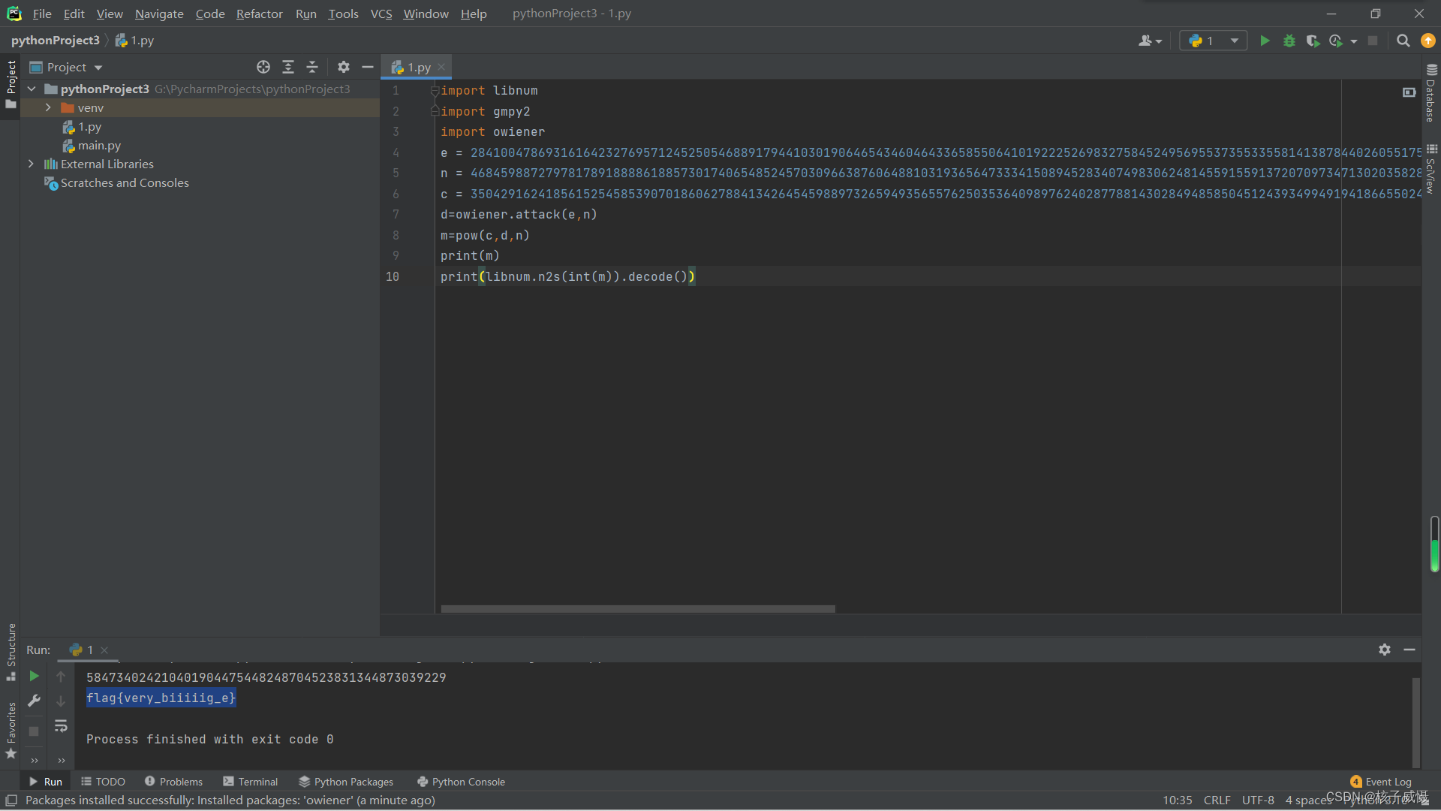Rerun program in Run panel
Viewport: 1441px width, 811px height.
[34, 676]
